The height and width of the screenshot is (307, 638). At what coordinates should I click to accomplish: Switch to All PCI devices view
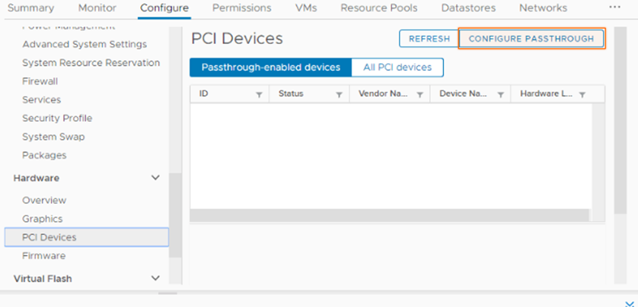[x=397, y=68]
